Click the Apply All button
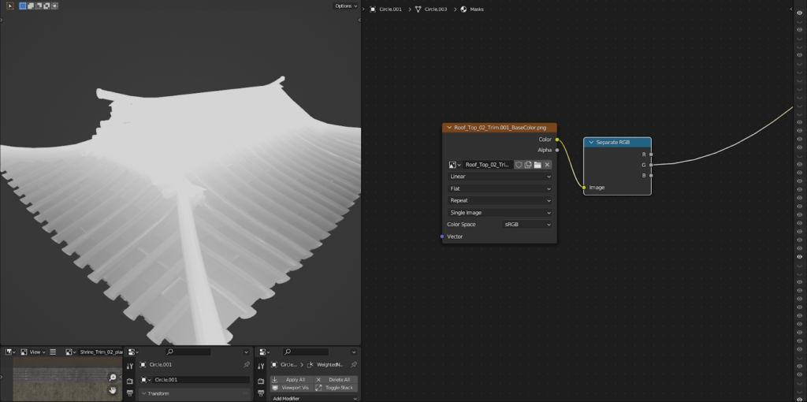 pyautogui.click(x=291, y=380)
